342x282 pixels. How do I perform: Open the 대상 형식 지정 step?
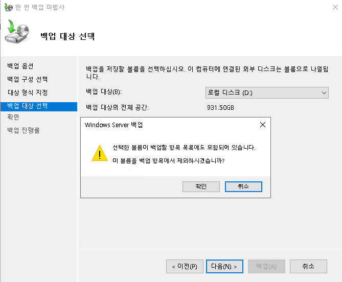pyautogui.click(x=27, y=92)
